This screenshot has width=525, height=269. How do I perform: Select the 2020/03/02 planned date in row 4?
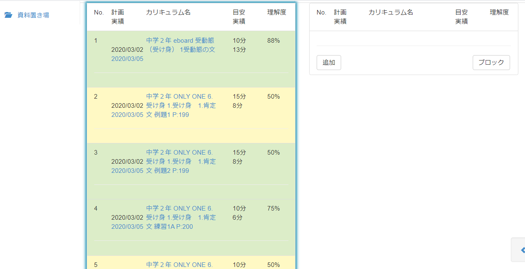pos(127,218)
